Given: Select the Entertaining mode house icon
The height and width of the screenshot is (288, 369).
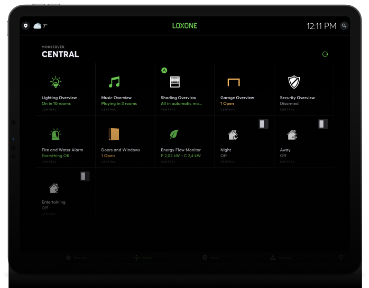Looking at the screenshot, I should 54,188.
